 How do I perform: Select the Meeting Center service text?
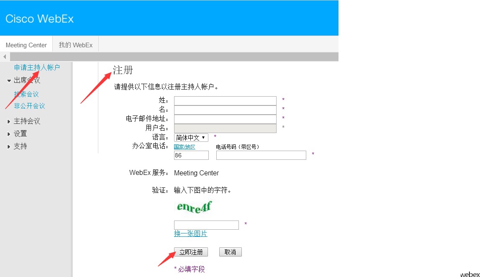196,173
